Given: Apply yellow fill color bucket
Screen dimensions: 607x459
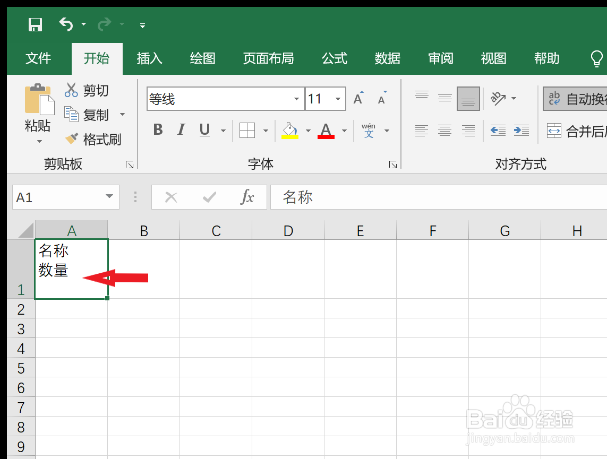Looking at the screenshot, I should [290, 131].
